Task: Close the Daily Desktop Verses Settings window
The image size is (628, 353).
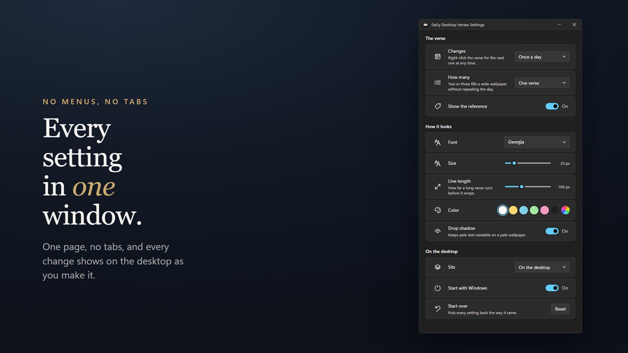Action: [x=574, y=25]
